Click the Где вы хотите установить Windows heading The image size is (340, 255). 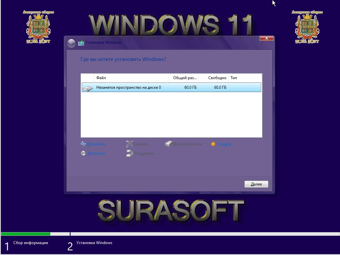123,59
